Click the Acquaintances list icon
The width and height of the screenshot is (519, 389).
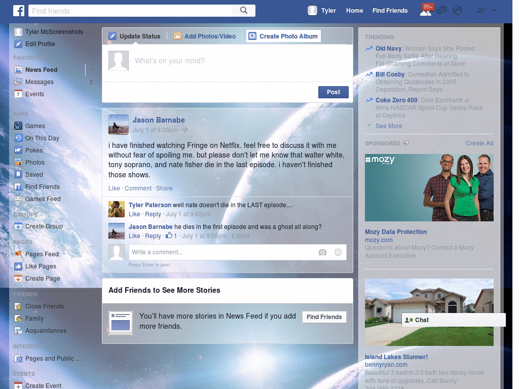18,330
